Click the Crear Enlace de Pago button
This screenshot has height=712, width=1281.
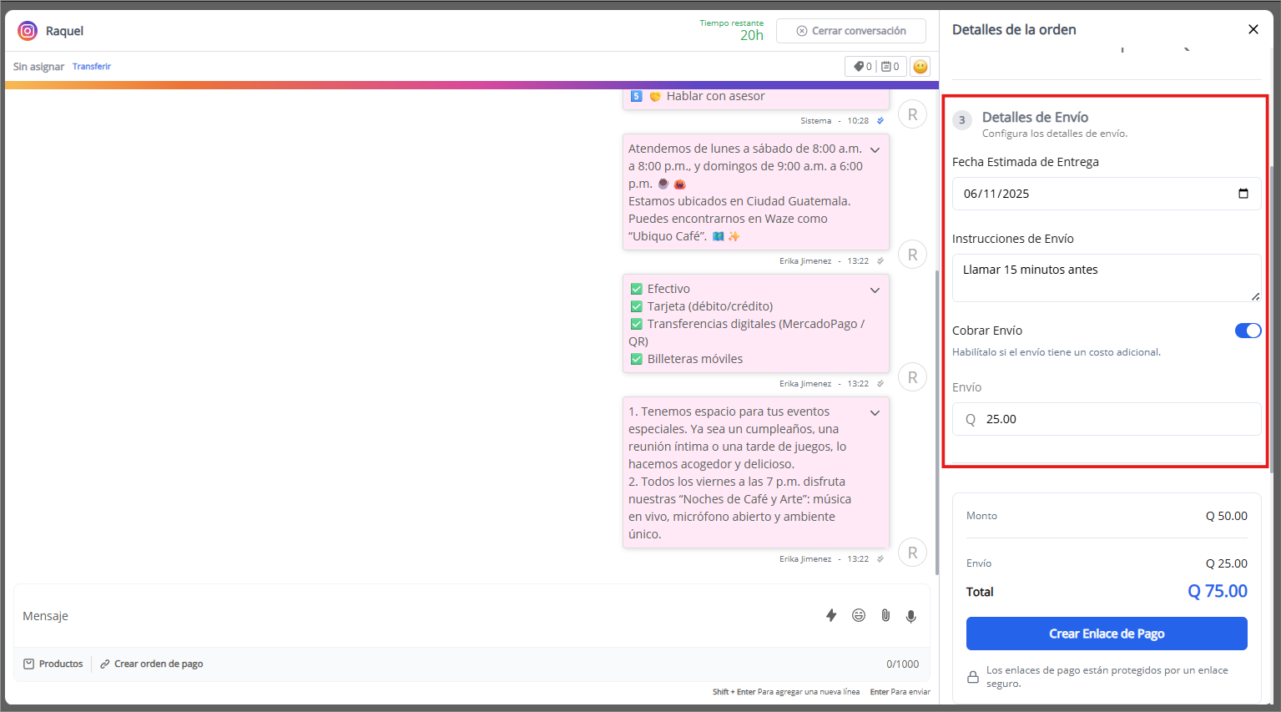[1106, 634]
